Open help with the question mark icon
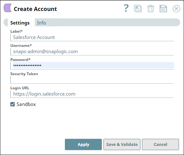The width and height of the screenshot is (184, 155). click(x=126, y=8)
